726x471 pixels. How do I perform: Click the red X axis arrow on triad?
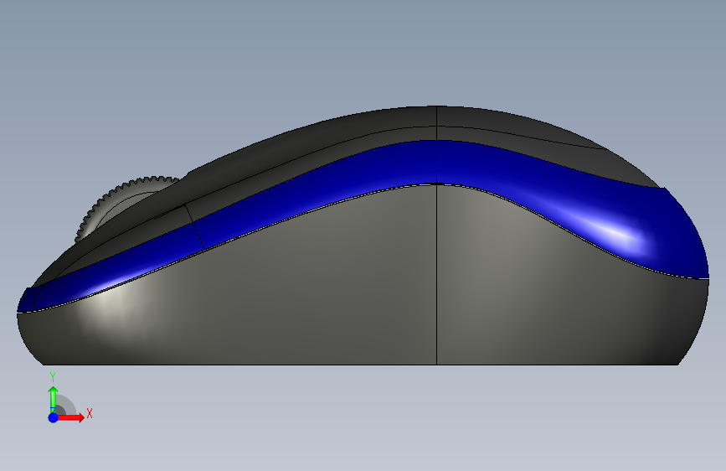pyautogui.click(x=70, y=417)
